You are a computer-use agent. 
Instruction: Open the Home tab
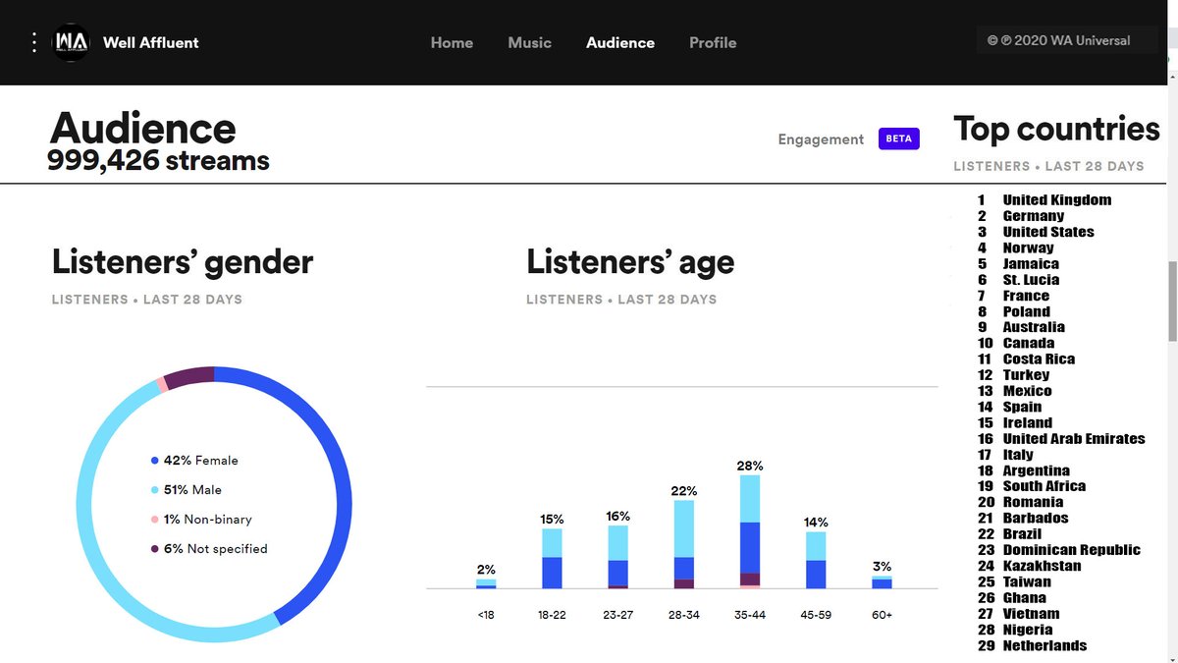[452, 43]
